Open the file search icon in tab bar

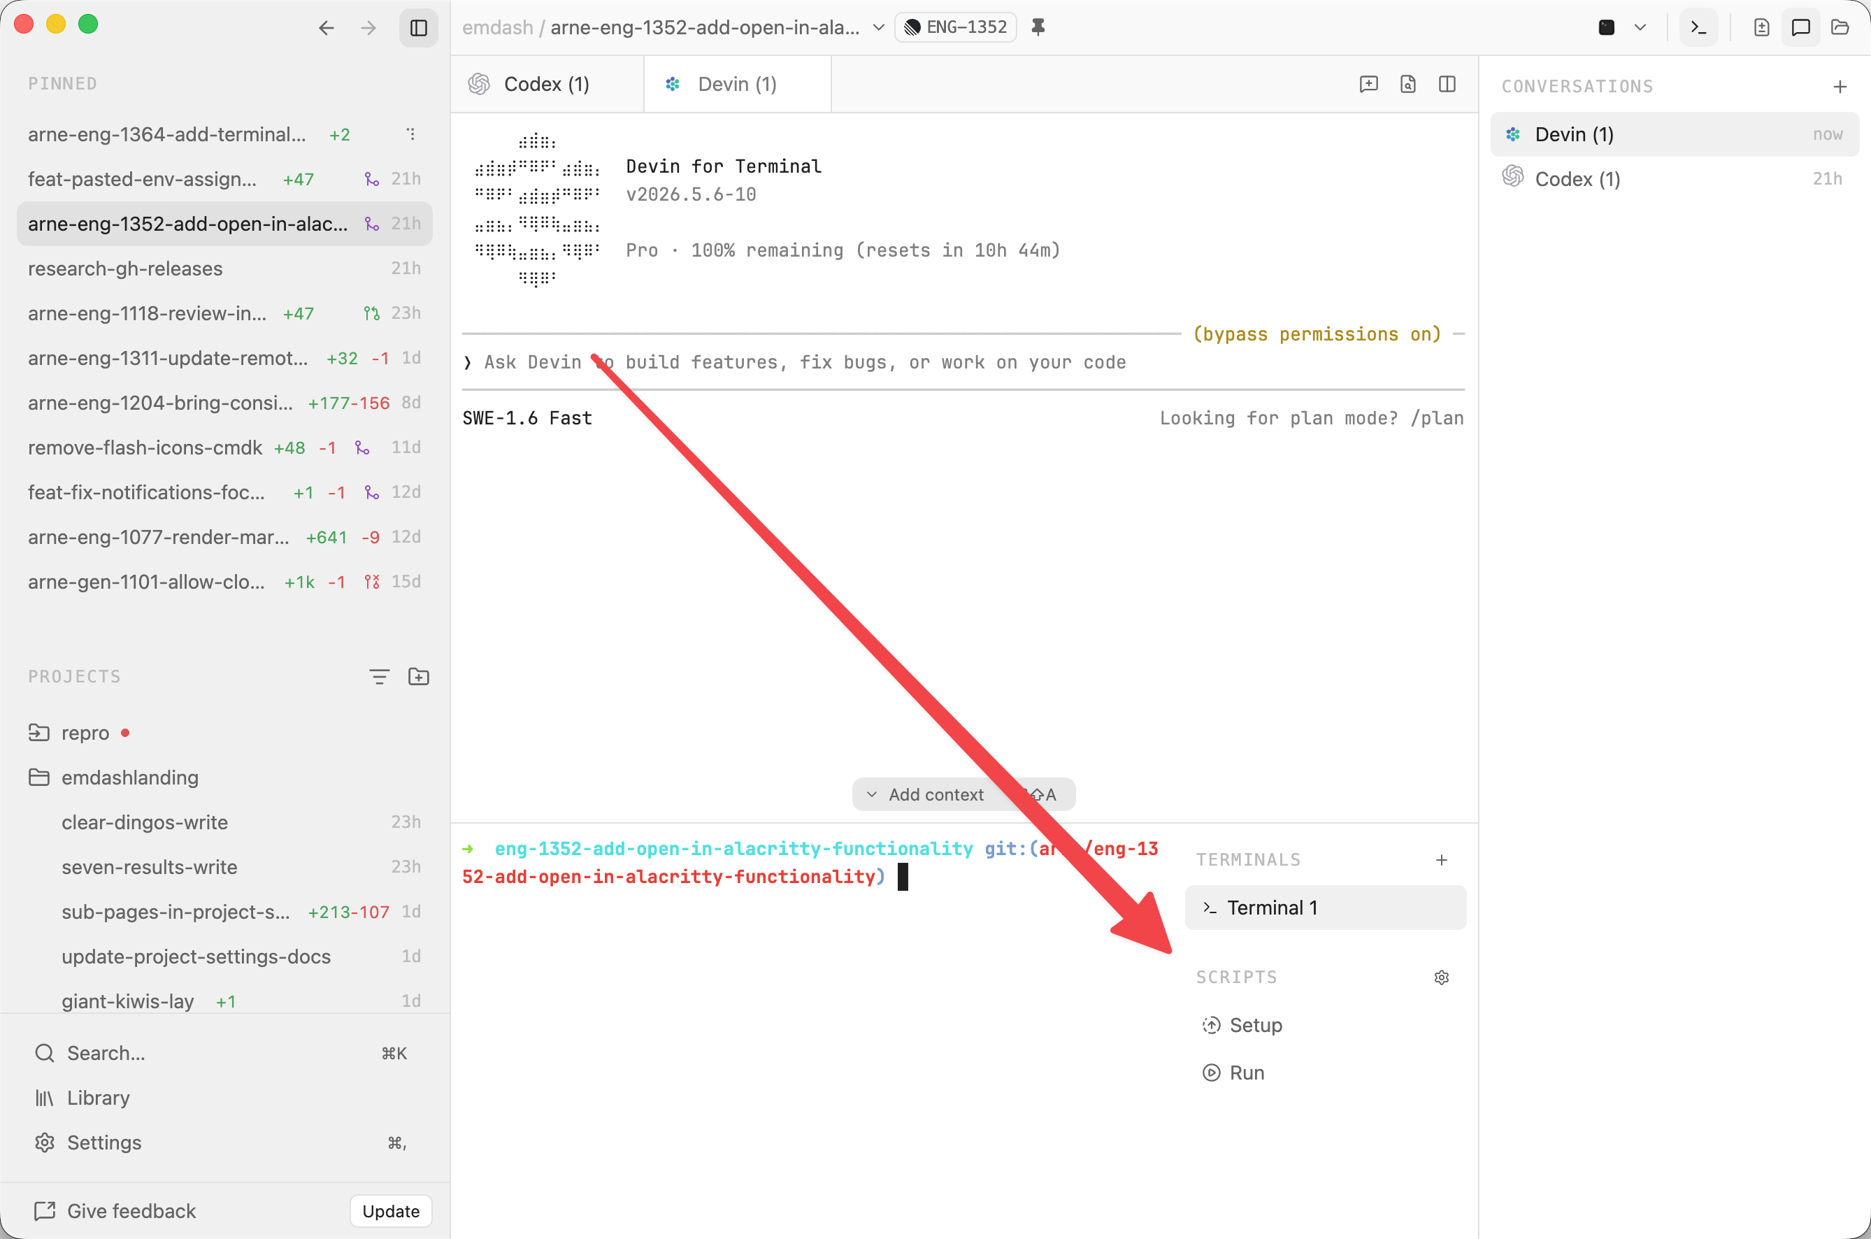(x=1408, y=85)
